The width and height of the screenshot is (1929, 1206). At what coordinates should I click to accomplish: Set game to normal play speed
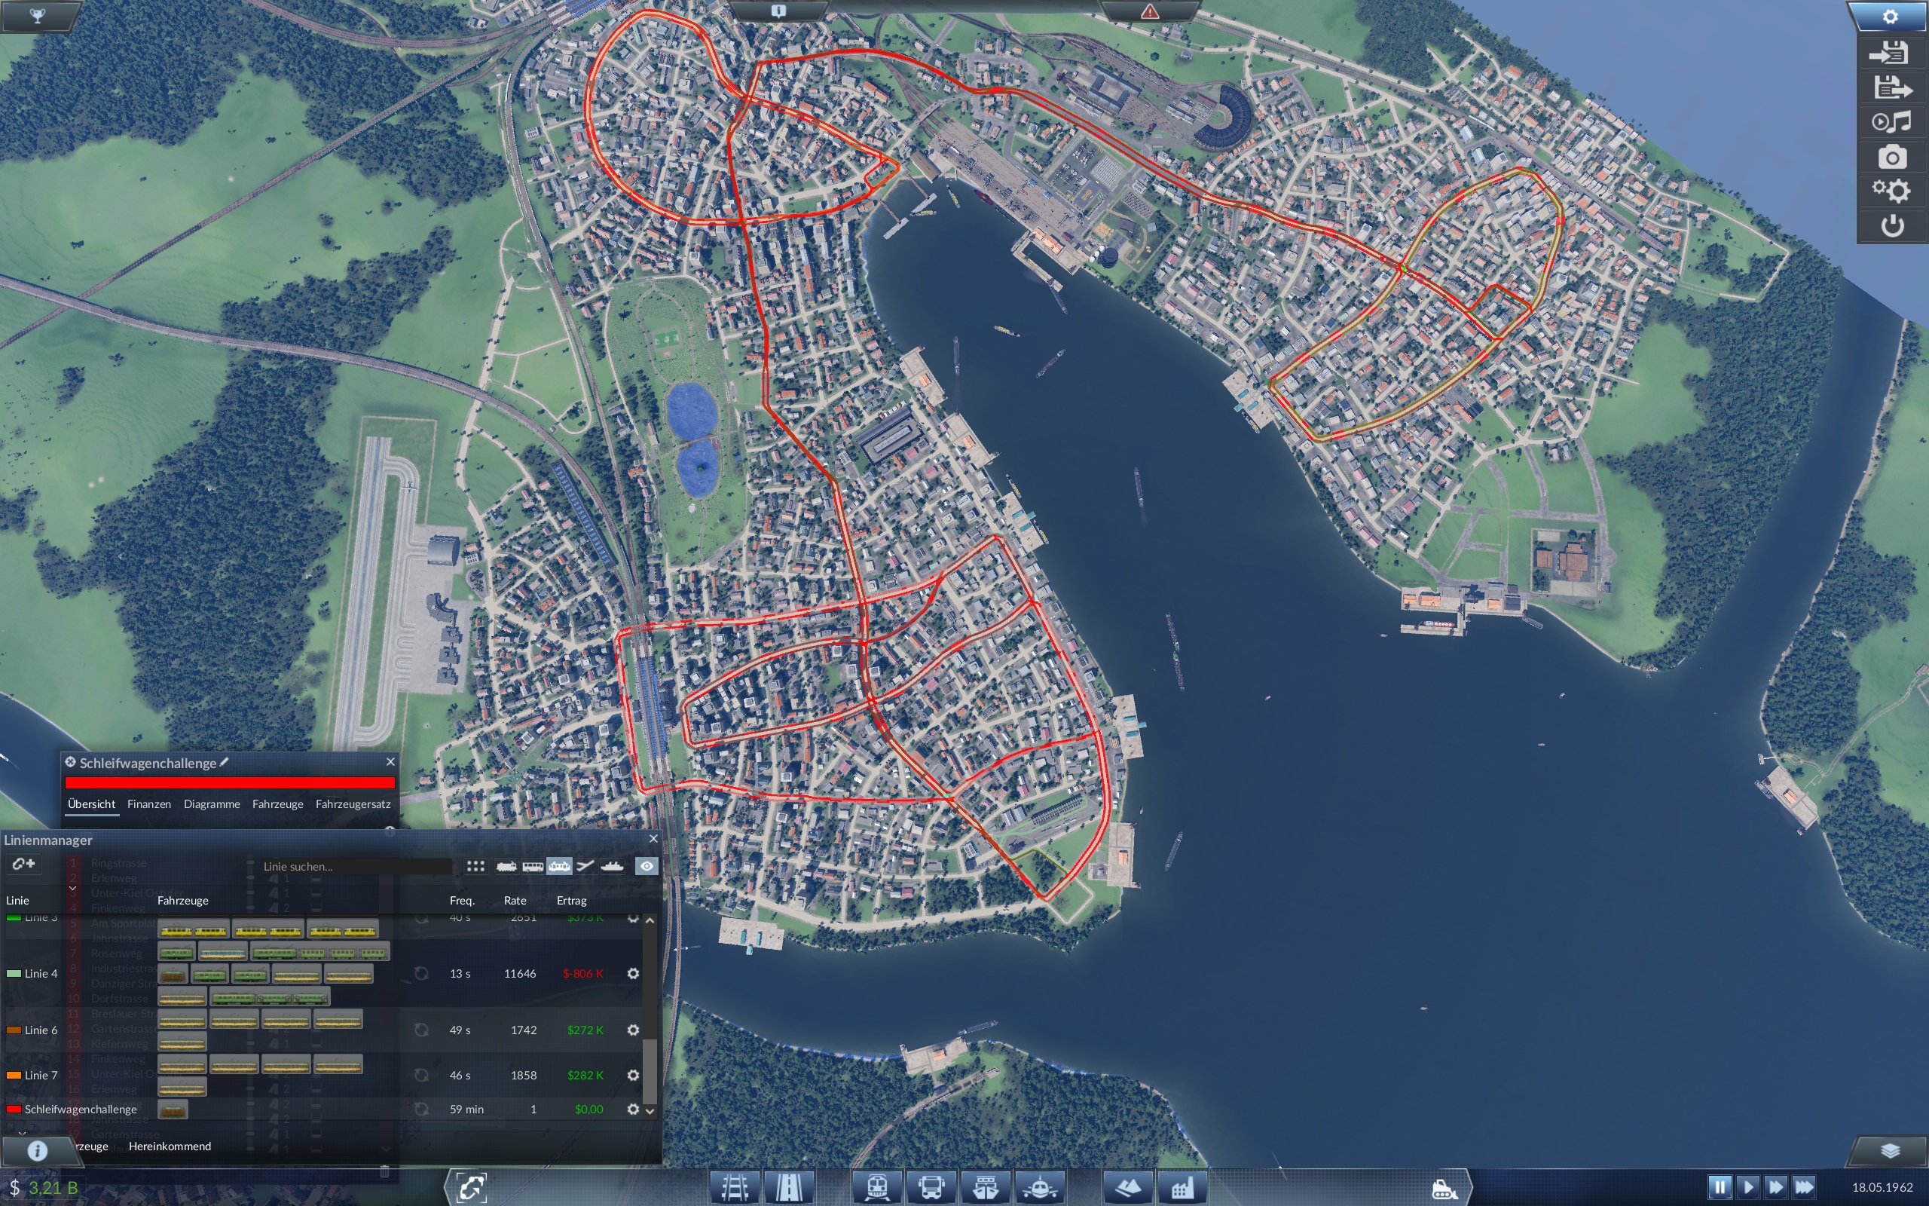click(1747, 1187)
